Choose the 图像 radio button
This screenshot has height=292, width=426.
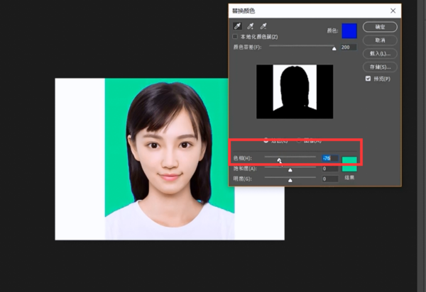[299, 140]
